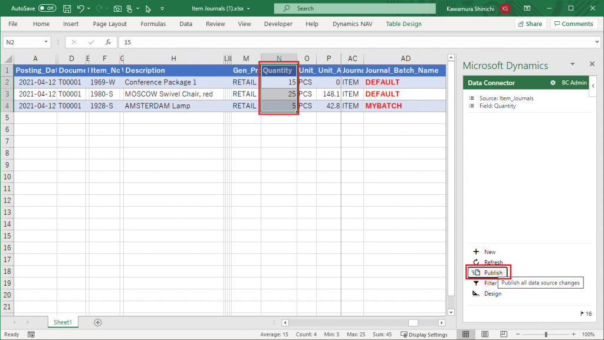Open Insert Function (fx)
This screenshot has width=604, height=340.
(109, 42)
